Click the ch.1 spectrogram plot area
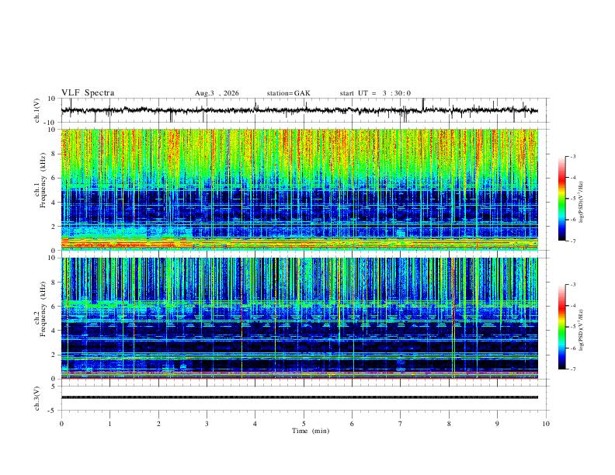 point(300,189)
